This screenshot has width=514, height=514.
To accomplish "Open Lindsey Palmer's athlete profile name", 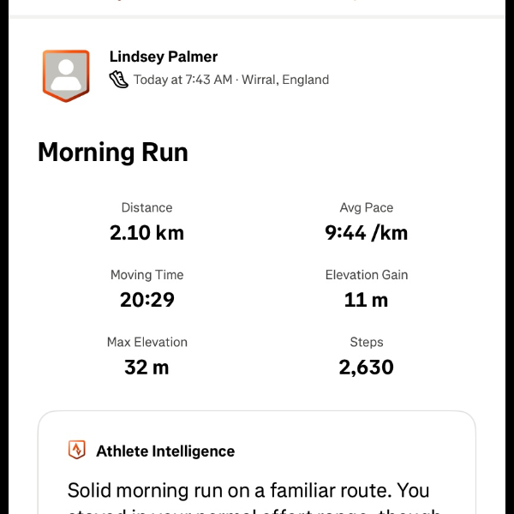I will 164,57.
